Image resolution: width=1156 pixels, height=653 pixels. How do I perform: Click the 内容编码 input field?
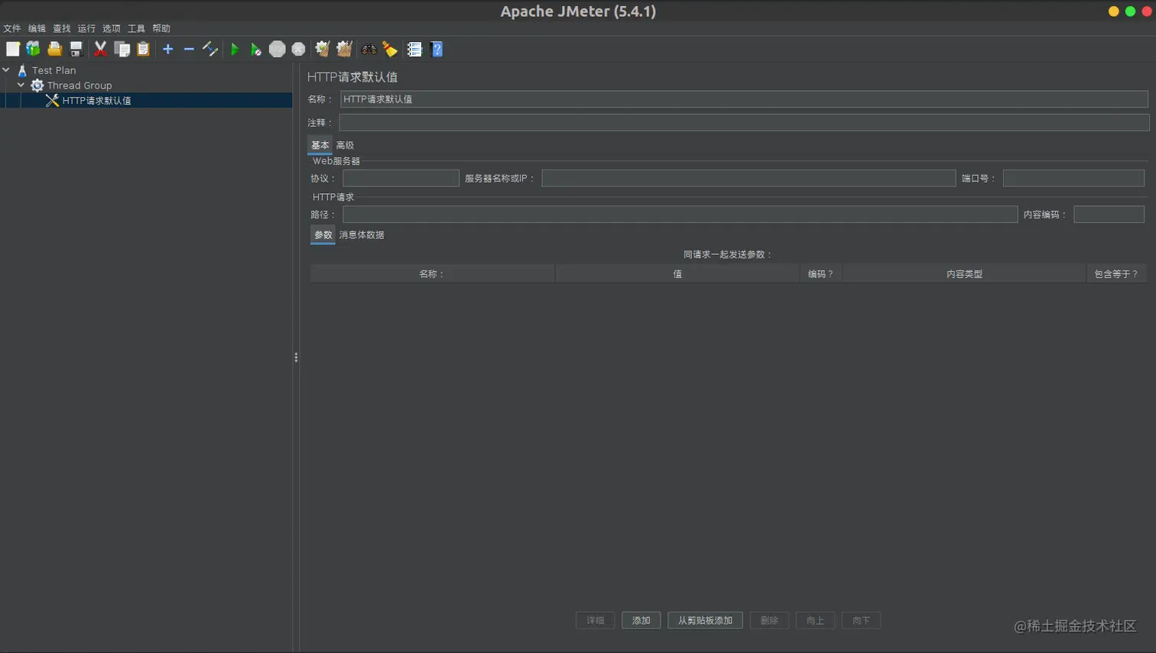[x=1109, y=215]
